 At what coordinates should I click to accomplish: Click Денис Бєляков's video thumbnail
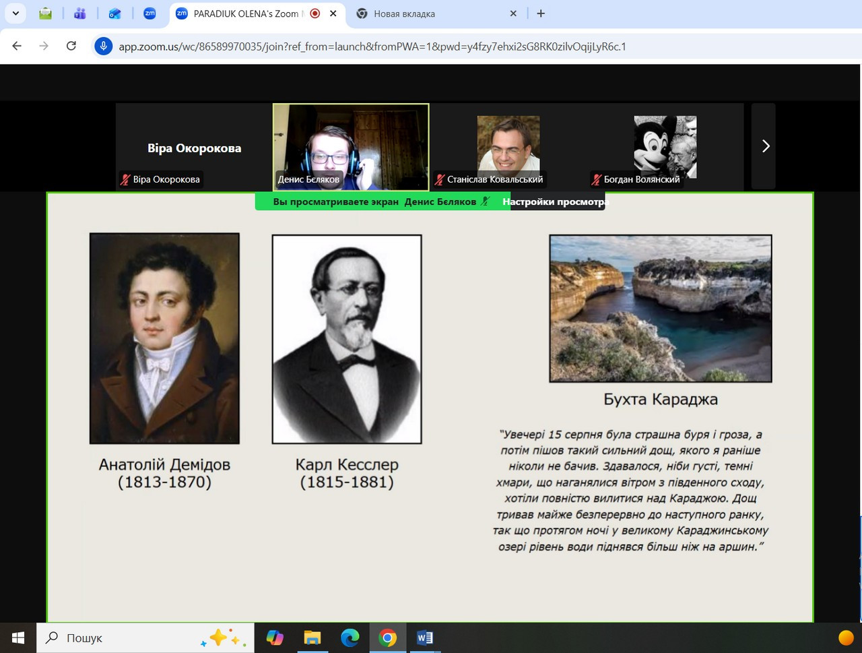click(x=351, y=147)
